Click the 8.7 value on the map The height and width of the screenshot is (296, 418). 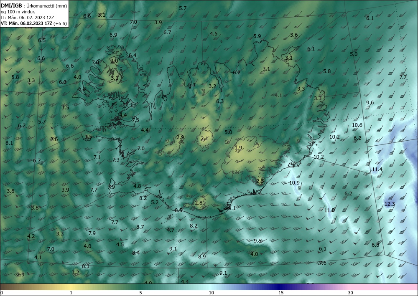click(x=140, y=227)
